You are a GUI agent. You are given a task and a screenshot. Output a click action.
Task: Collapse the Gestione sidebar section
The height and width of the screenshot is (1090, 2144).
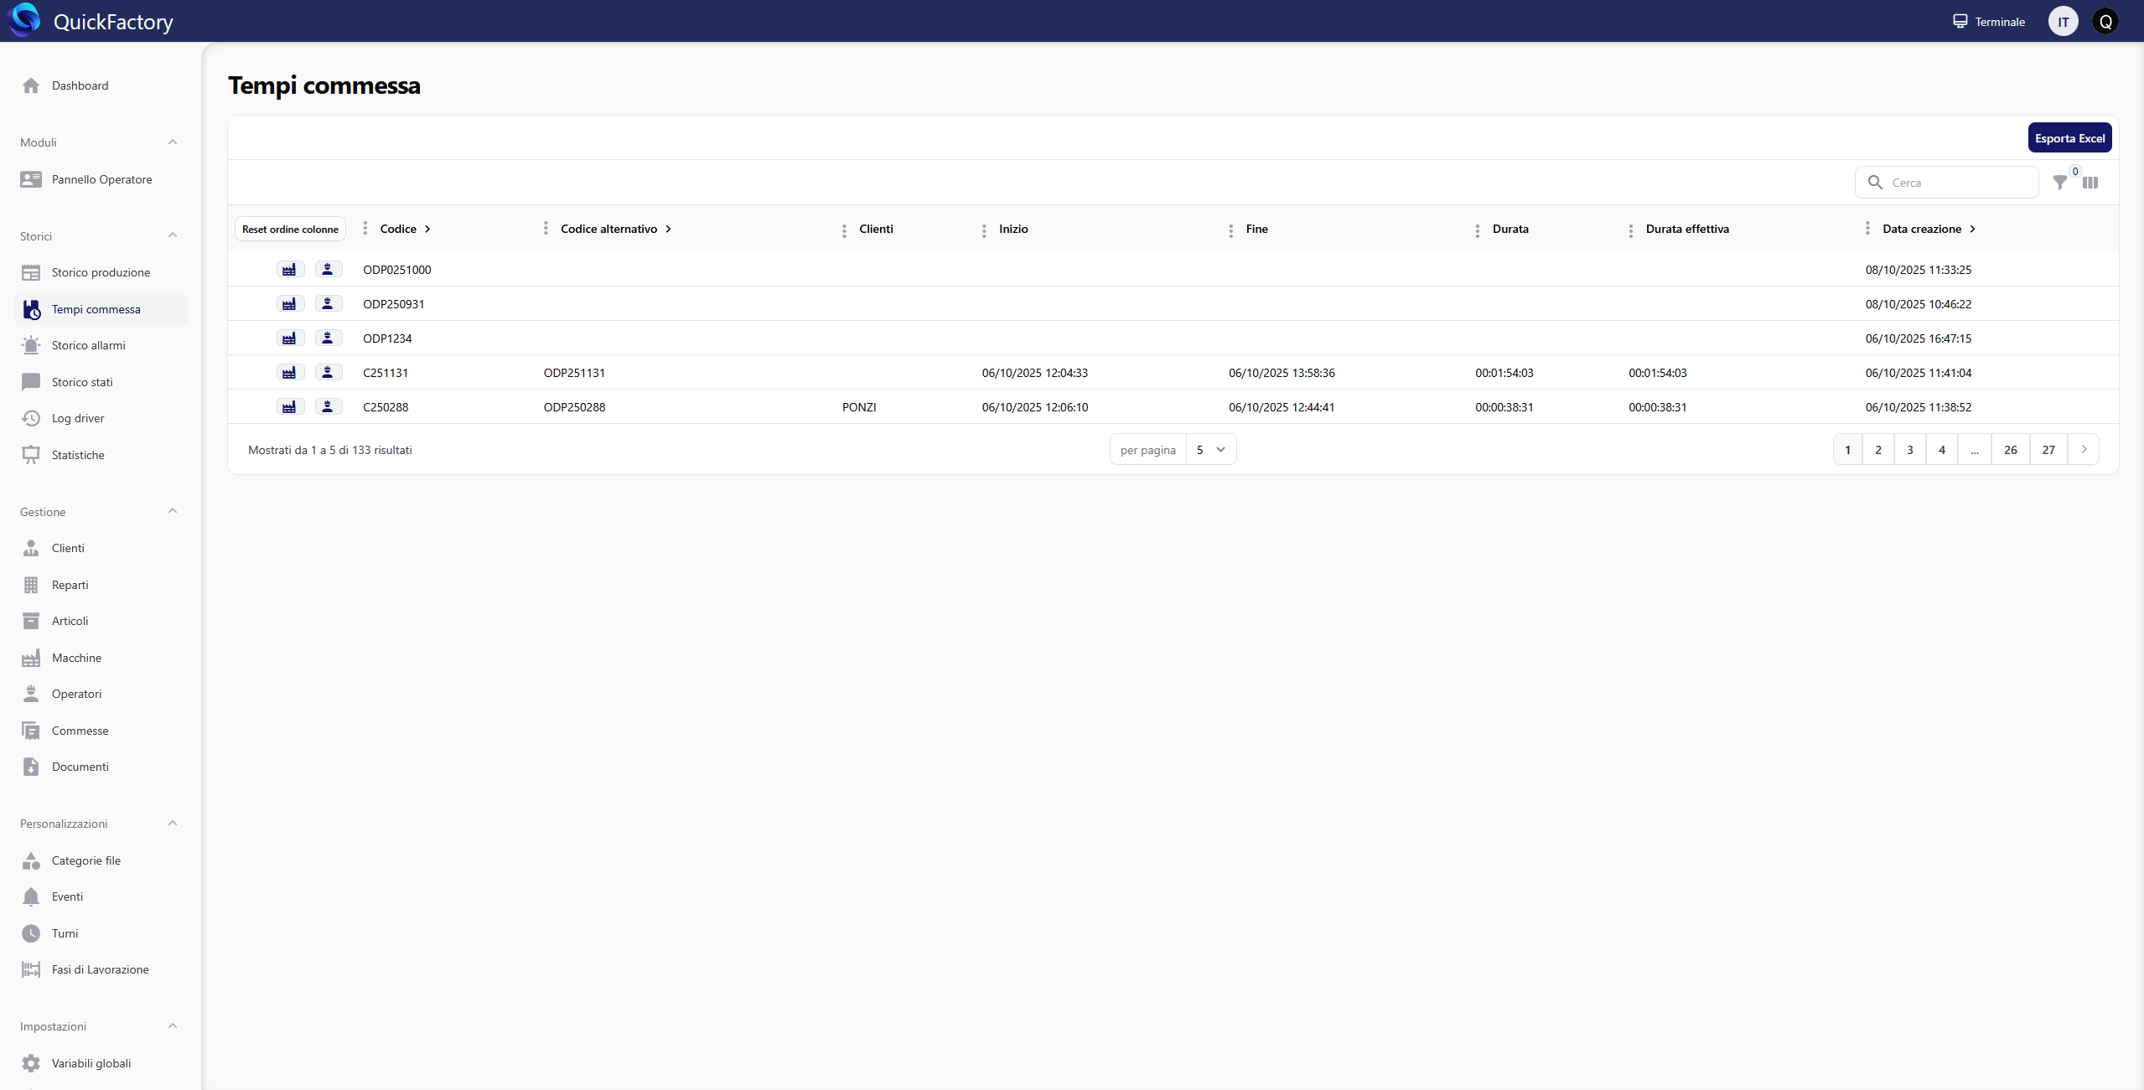tap(173, 512)
